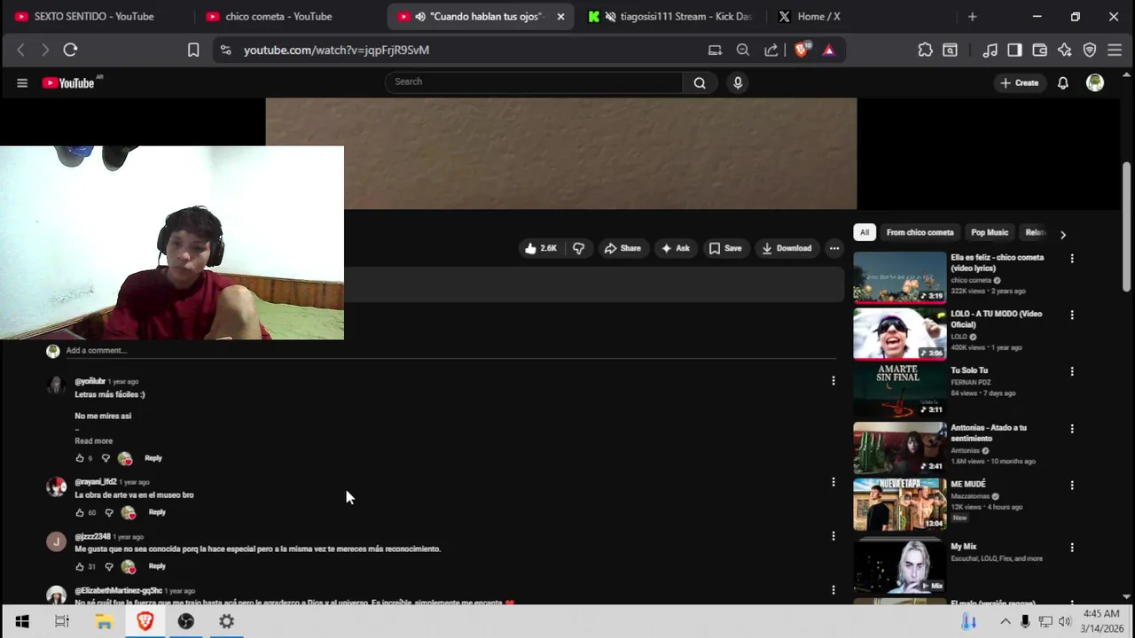The height and width of the screenshot is (638, 1135).
Task: Click the Download button
Action: tap(787, 248)
